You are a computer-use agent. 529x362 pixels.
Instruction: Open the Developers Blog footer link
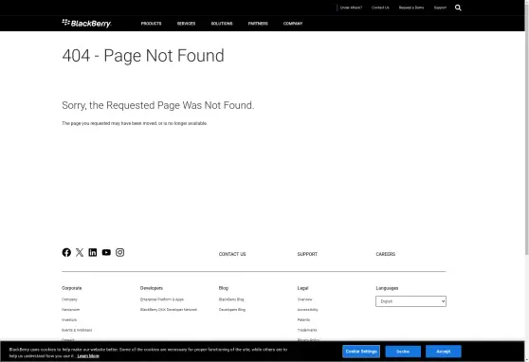coord(232,309)
